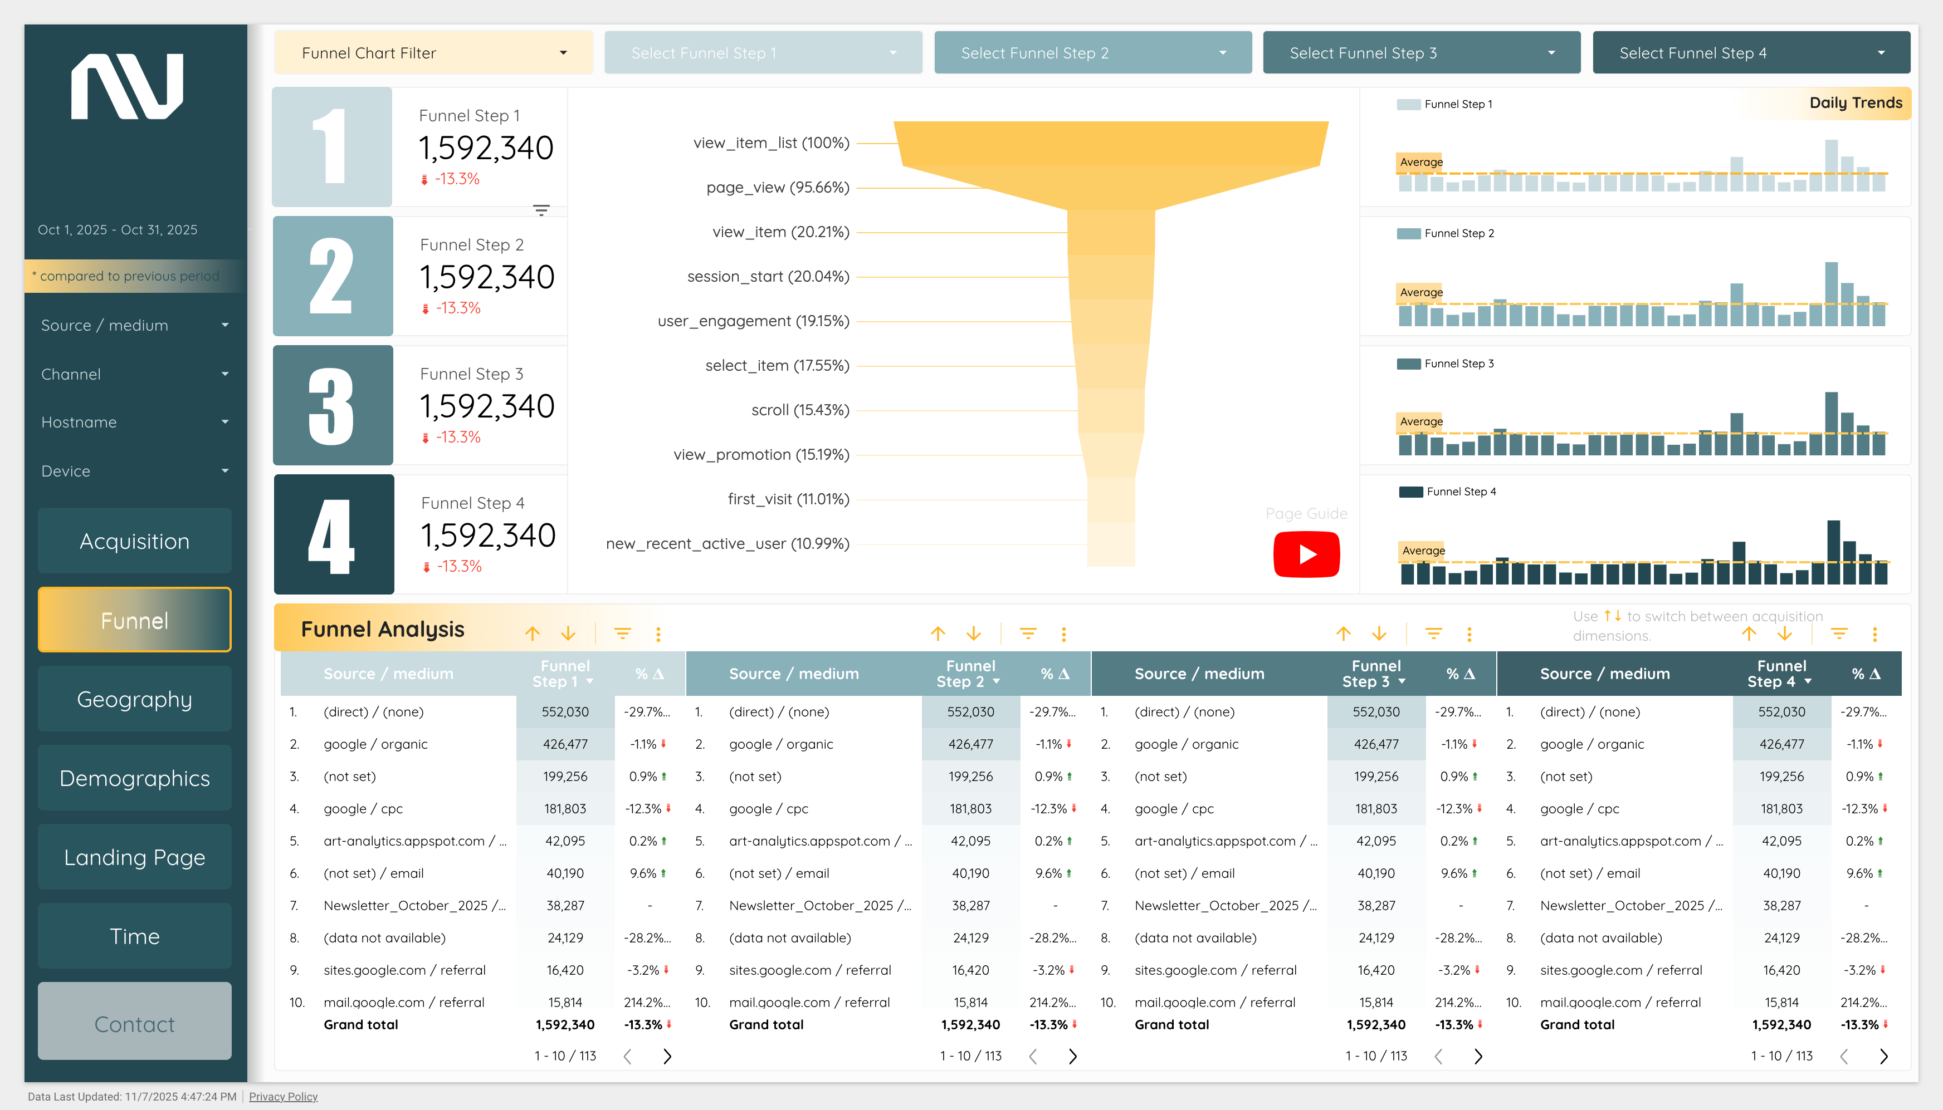Open the Geography page tab
Image resolution: width=1943 pixels, height=1110 pixels.
[x=135, y=699]
